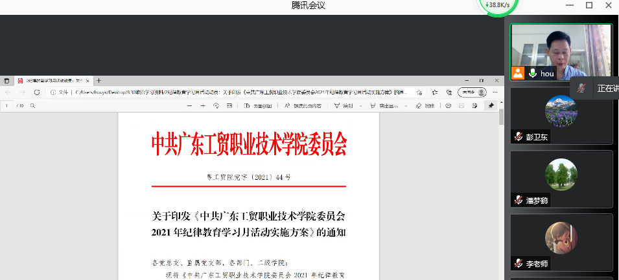Image resolution: width=619 pixels, height=280 pixels.
Task: Rotate the PDF page
Action: 216,105
